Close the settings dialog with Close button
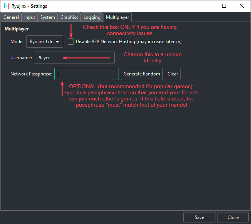 click(233, 217)
